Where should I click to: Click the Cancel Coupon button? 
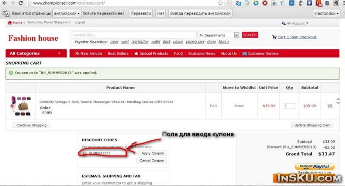click(x=152, y=161)
